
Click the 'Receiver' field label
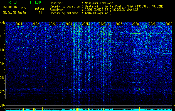[56, 10]
